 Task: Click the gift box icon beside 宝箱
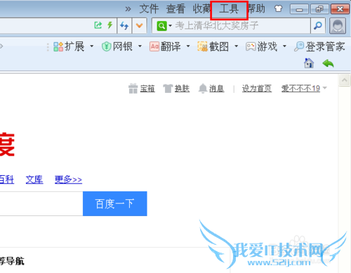coord(133,89)
